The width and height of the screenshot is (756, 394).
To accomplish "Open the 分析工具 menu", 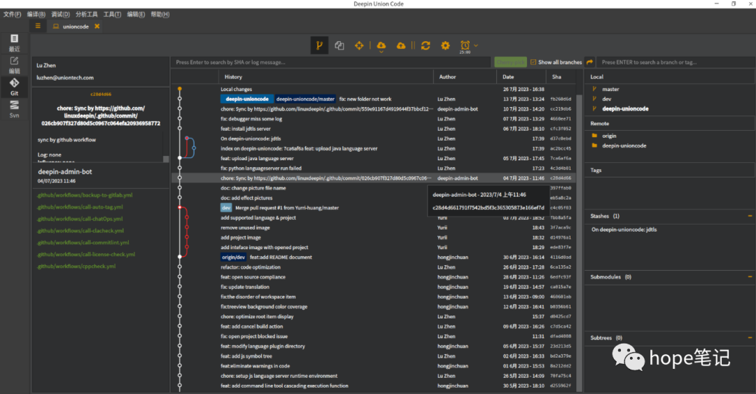I will (x=87, y=15).
